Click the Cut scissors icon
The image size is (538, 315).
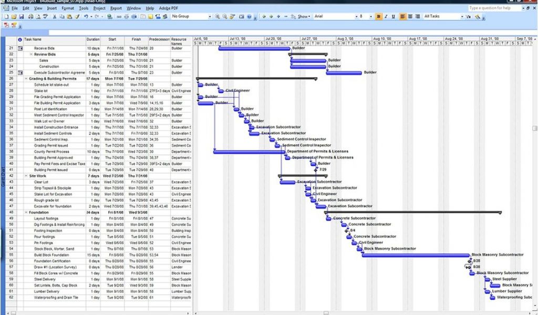tap(54, 16)
